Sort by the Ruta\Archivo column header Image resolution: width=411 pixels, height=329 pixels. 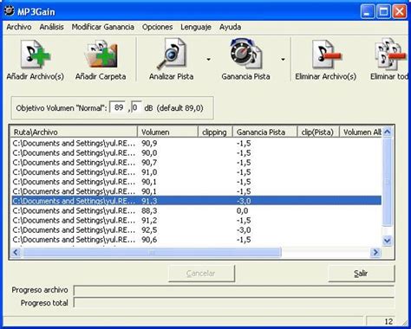pos(74,132)
